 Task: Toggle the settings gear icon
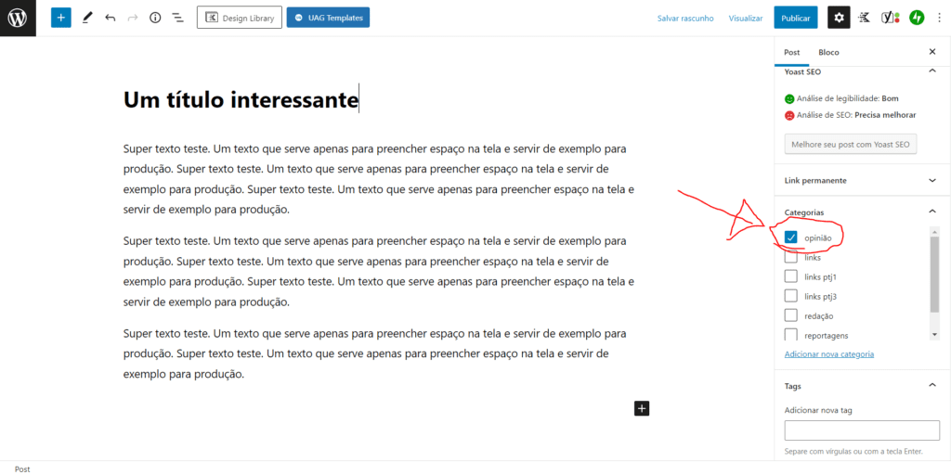coord(839,18)
